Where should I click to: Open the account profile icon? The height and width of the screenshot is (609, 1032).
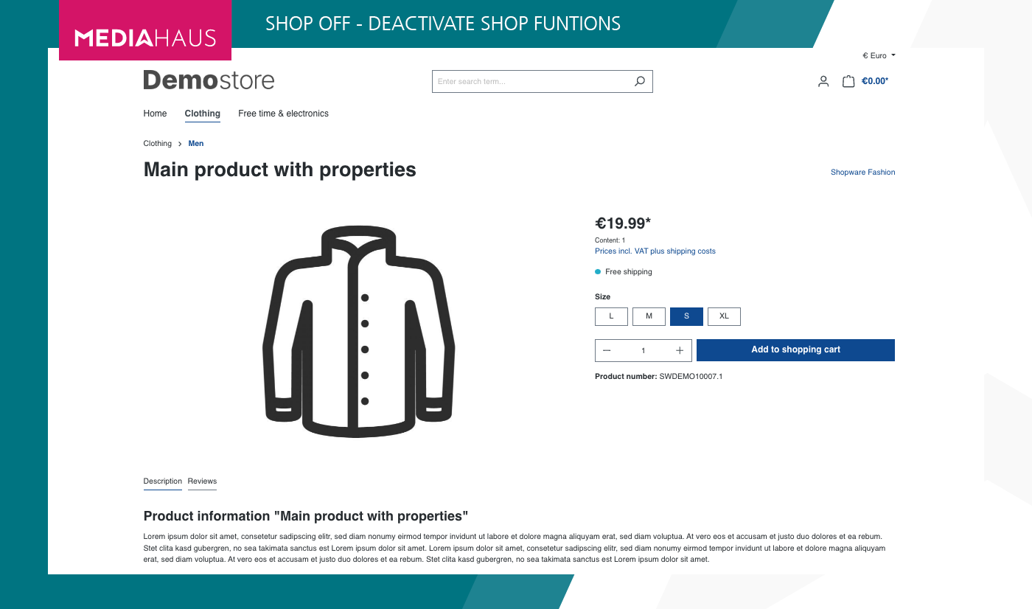tap(823, 81)
